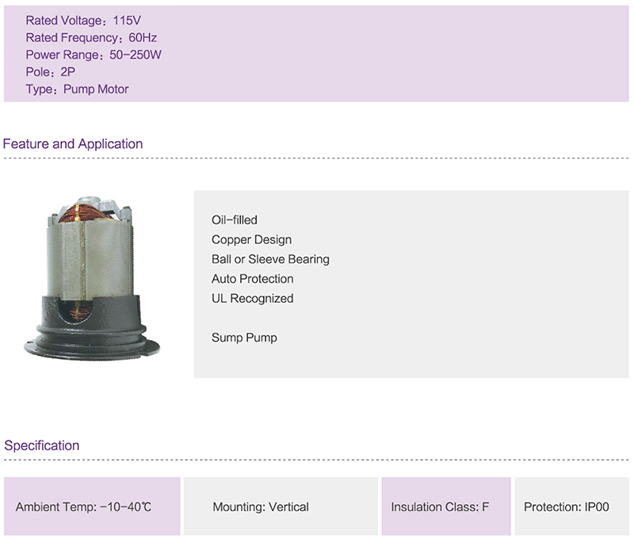The image size is (634, 542).
Task: Select the 'Ambient Temp: -10-40℃' cell
Action: pos(92,506)
